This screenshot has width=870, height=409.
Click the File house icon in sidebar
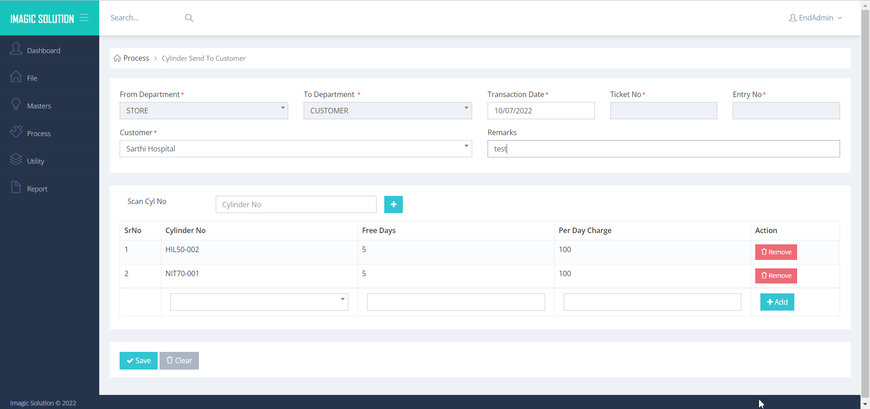click(16, 77)
